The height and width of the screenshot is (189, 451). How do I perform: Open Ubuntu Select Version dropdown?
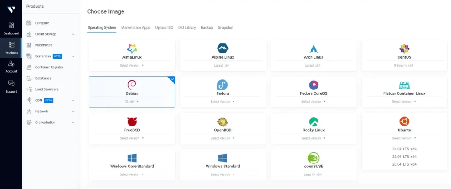point(404,138)
